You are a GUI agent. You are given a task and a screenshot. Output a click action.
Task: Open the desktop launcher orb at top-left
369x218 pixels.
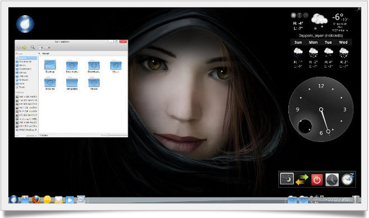pyautogui.click(x=25, y=24)
